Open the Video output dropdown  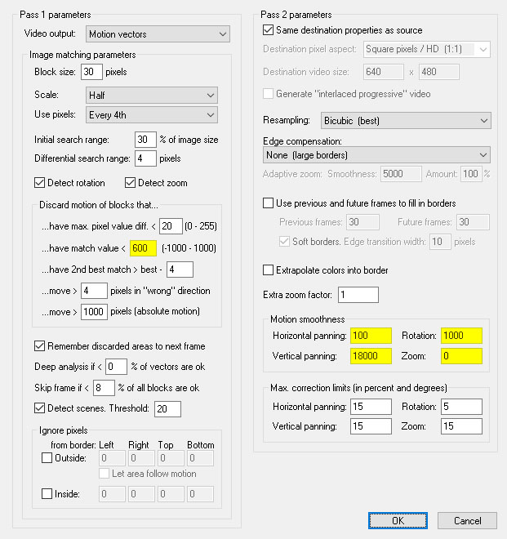click(x=157, y=34)
